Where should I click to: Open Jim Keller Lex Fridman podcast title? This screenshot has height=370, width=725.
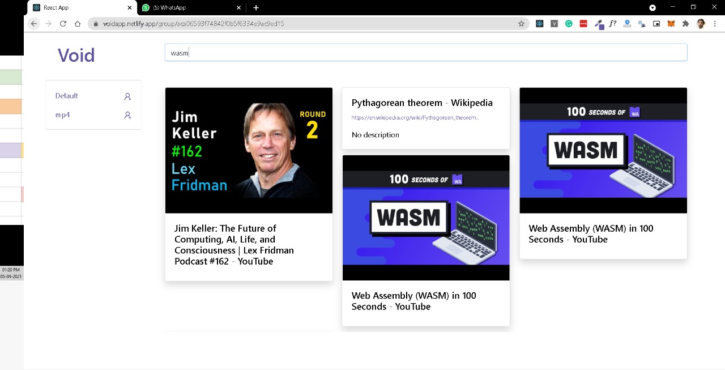pos(234,245)
